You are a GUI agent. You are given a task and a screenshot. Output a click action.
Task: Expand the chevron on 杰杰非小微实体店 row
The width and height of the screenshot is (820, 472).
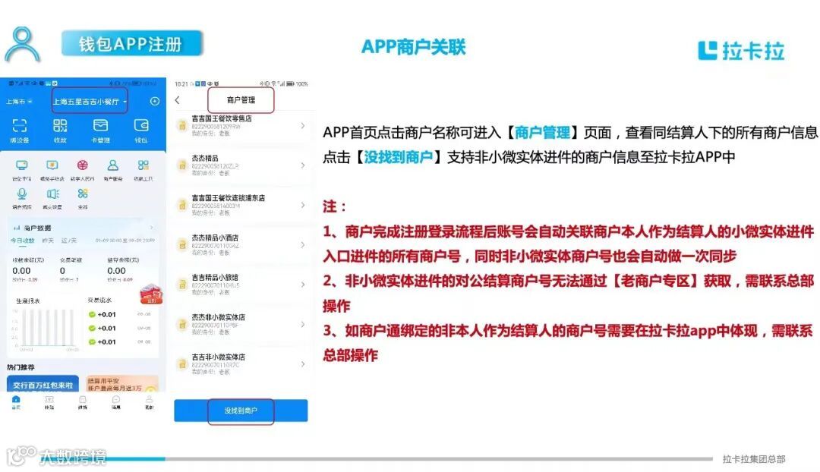(x=303, y=324)
